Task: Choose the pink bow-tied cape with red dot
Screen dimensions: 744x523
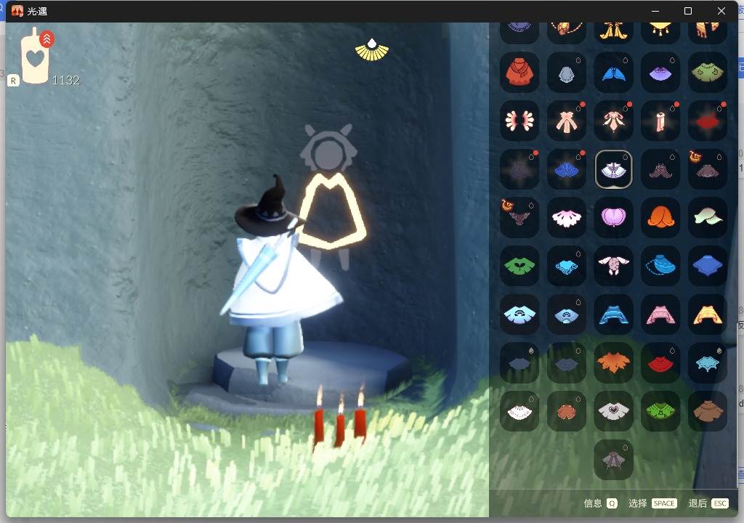Action: click(x=567, y=121)
